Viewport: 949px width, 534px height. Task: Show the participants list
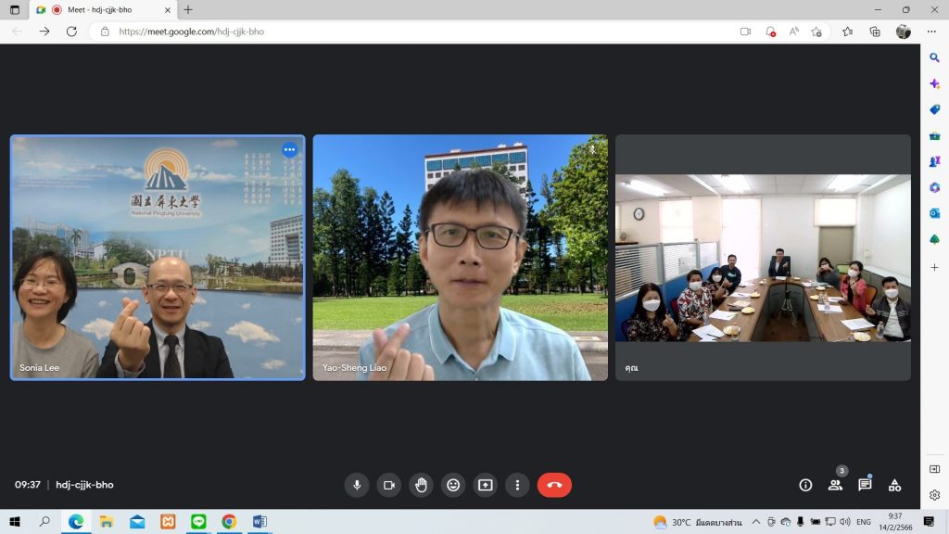click(x=835, y=485)
